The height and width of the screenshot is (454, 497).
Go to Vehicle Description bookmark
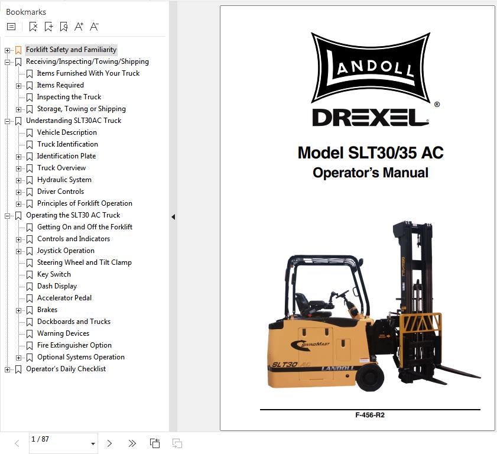point(67,132)
